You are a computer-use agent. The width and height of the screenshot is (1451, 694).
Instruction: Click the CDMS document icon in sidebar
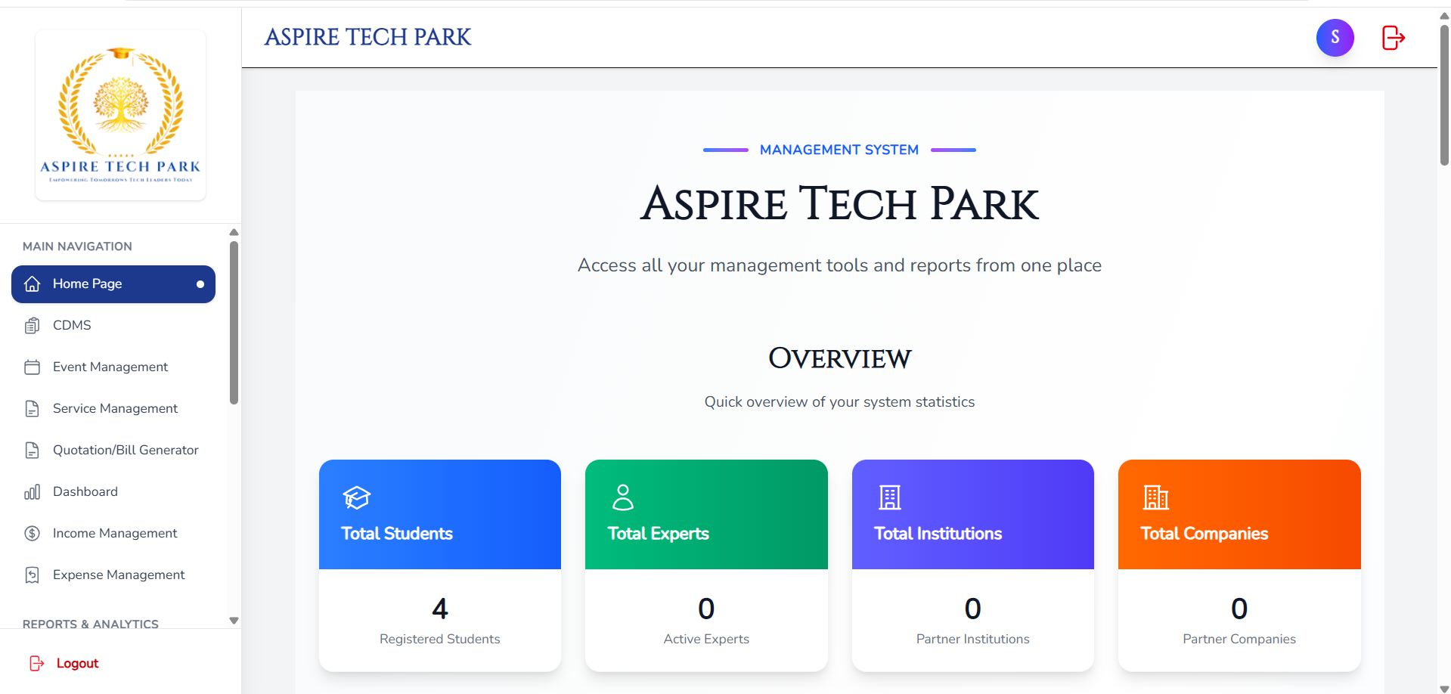point(32,325)
